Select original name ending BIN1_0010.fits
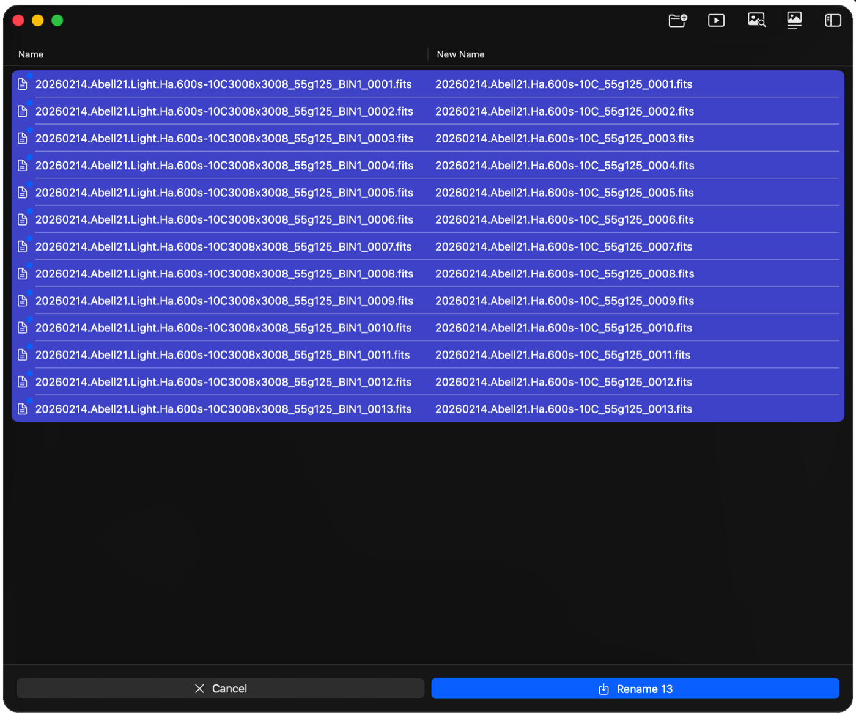856x715 pixels. pyautogui.click(x=223, y=328)
